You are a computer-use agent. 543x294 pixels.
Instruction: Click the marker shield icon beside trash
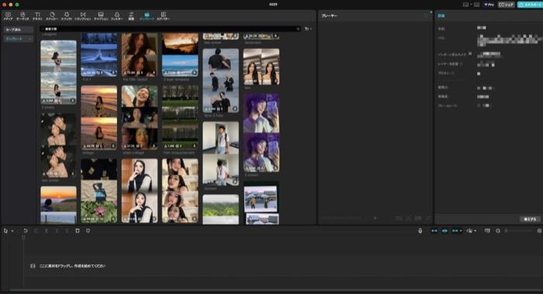click(x=88, y=230)
